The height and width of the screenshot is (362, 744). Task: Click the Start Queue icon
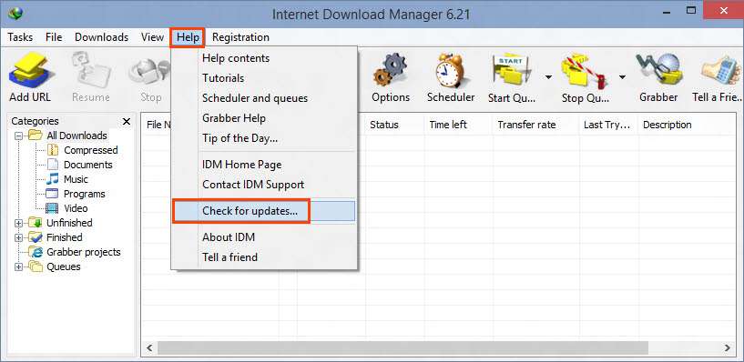tap(512, 71)
